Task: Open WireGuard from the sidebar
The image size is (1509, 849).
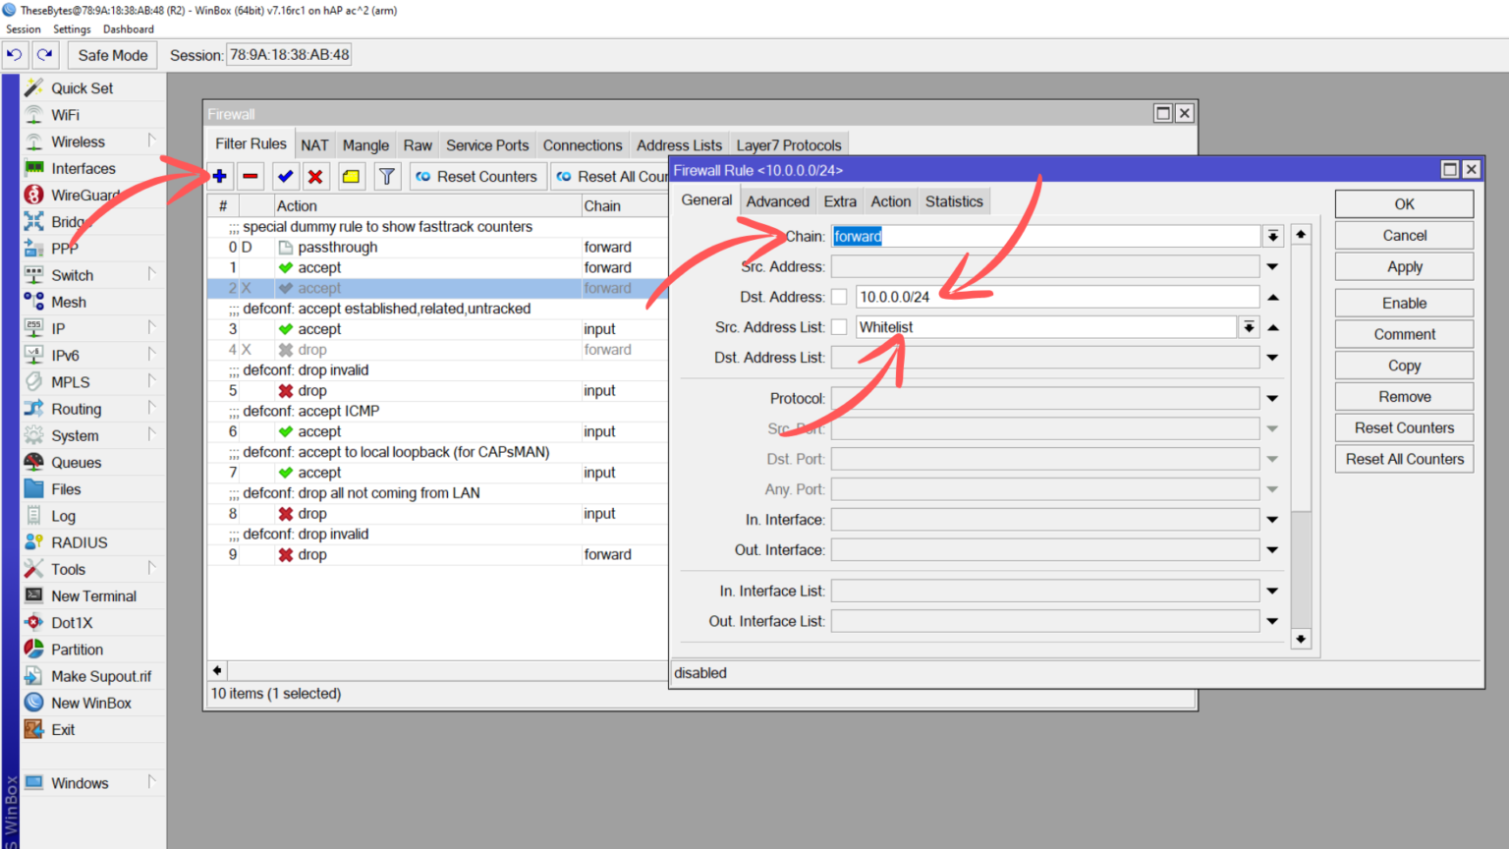Action: coord(84,195)
